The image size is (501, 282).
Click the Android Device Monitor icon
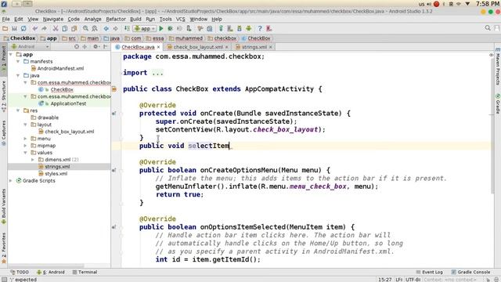[x=249, y=28]
